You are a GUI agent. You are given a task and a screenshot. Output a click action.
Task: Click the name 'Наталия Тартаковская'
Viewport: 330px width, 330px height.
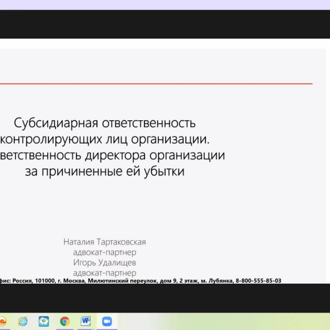(x=105, y=242)
